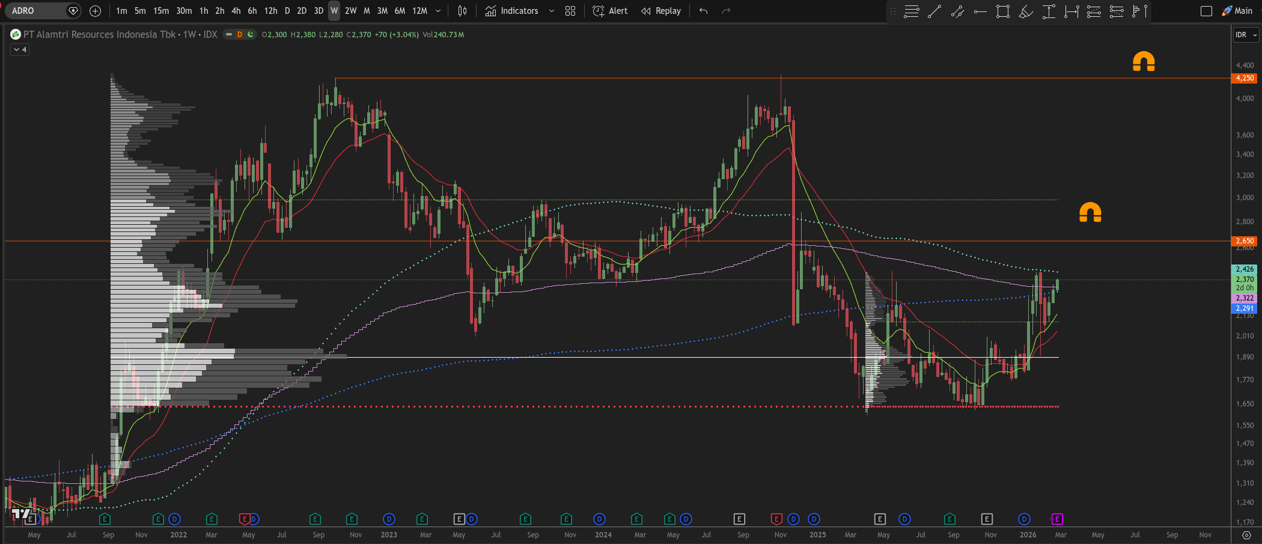Open chart settings gear at the bottom right
The width and height of the screenshot is (1262, 544).
pos(1246,535)
